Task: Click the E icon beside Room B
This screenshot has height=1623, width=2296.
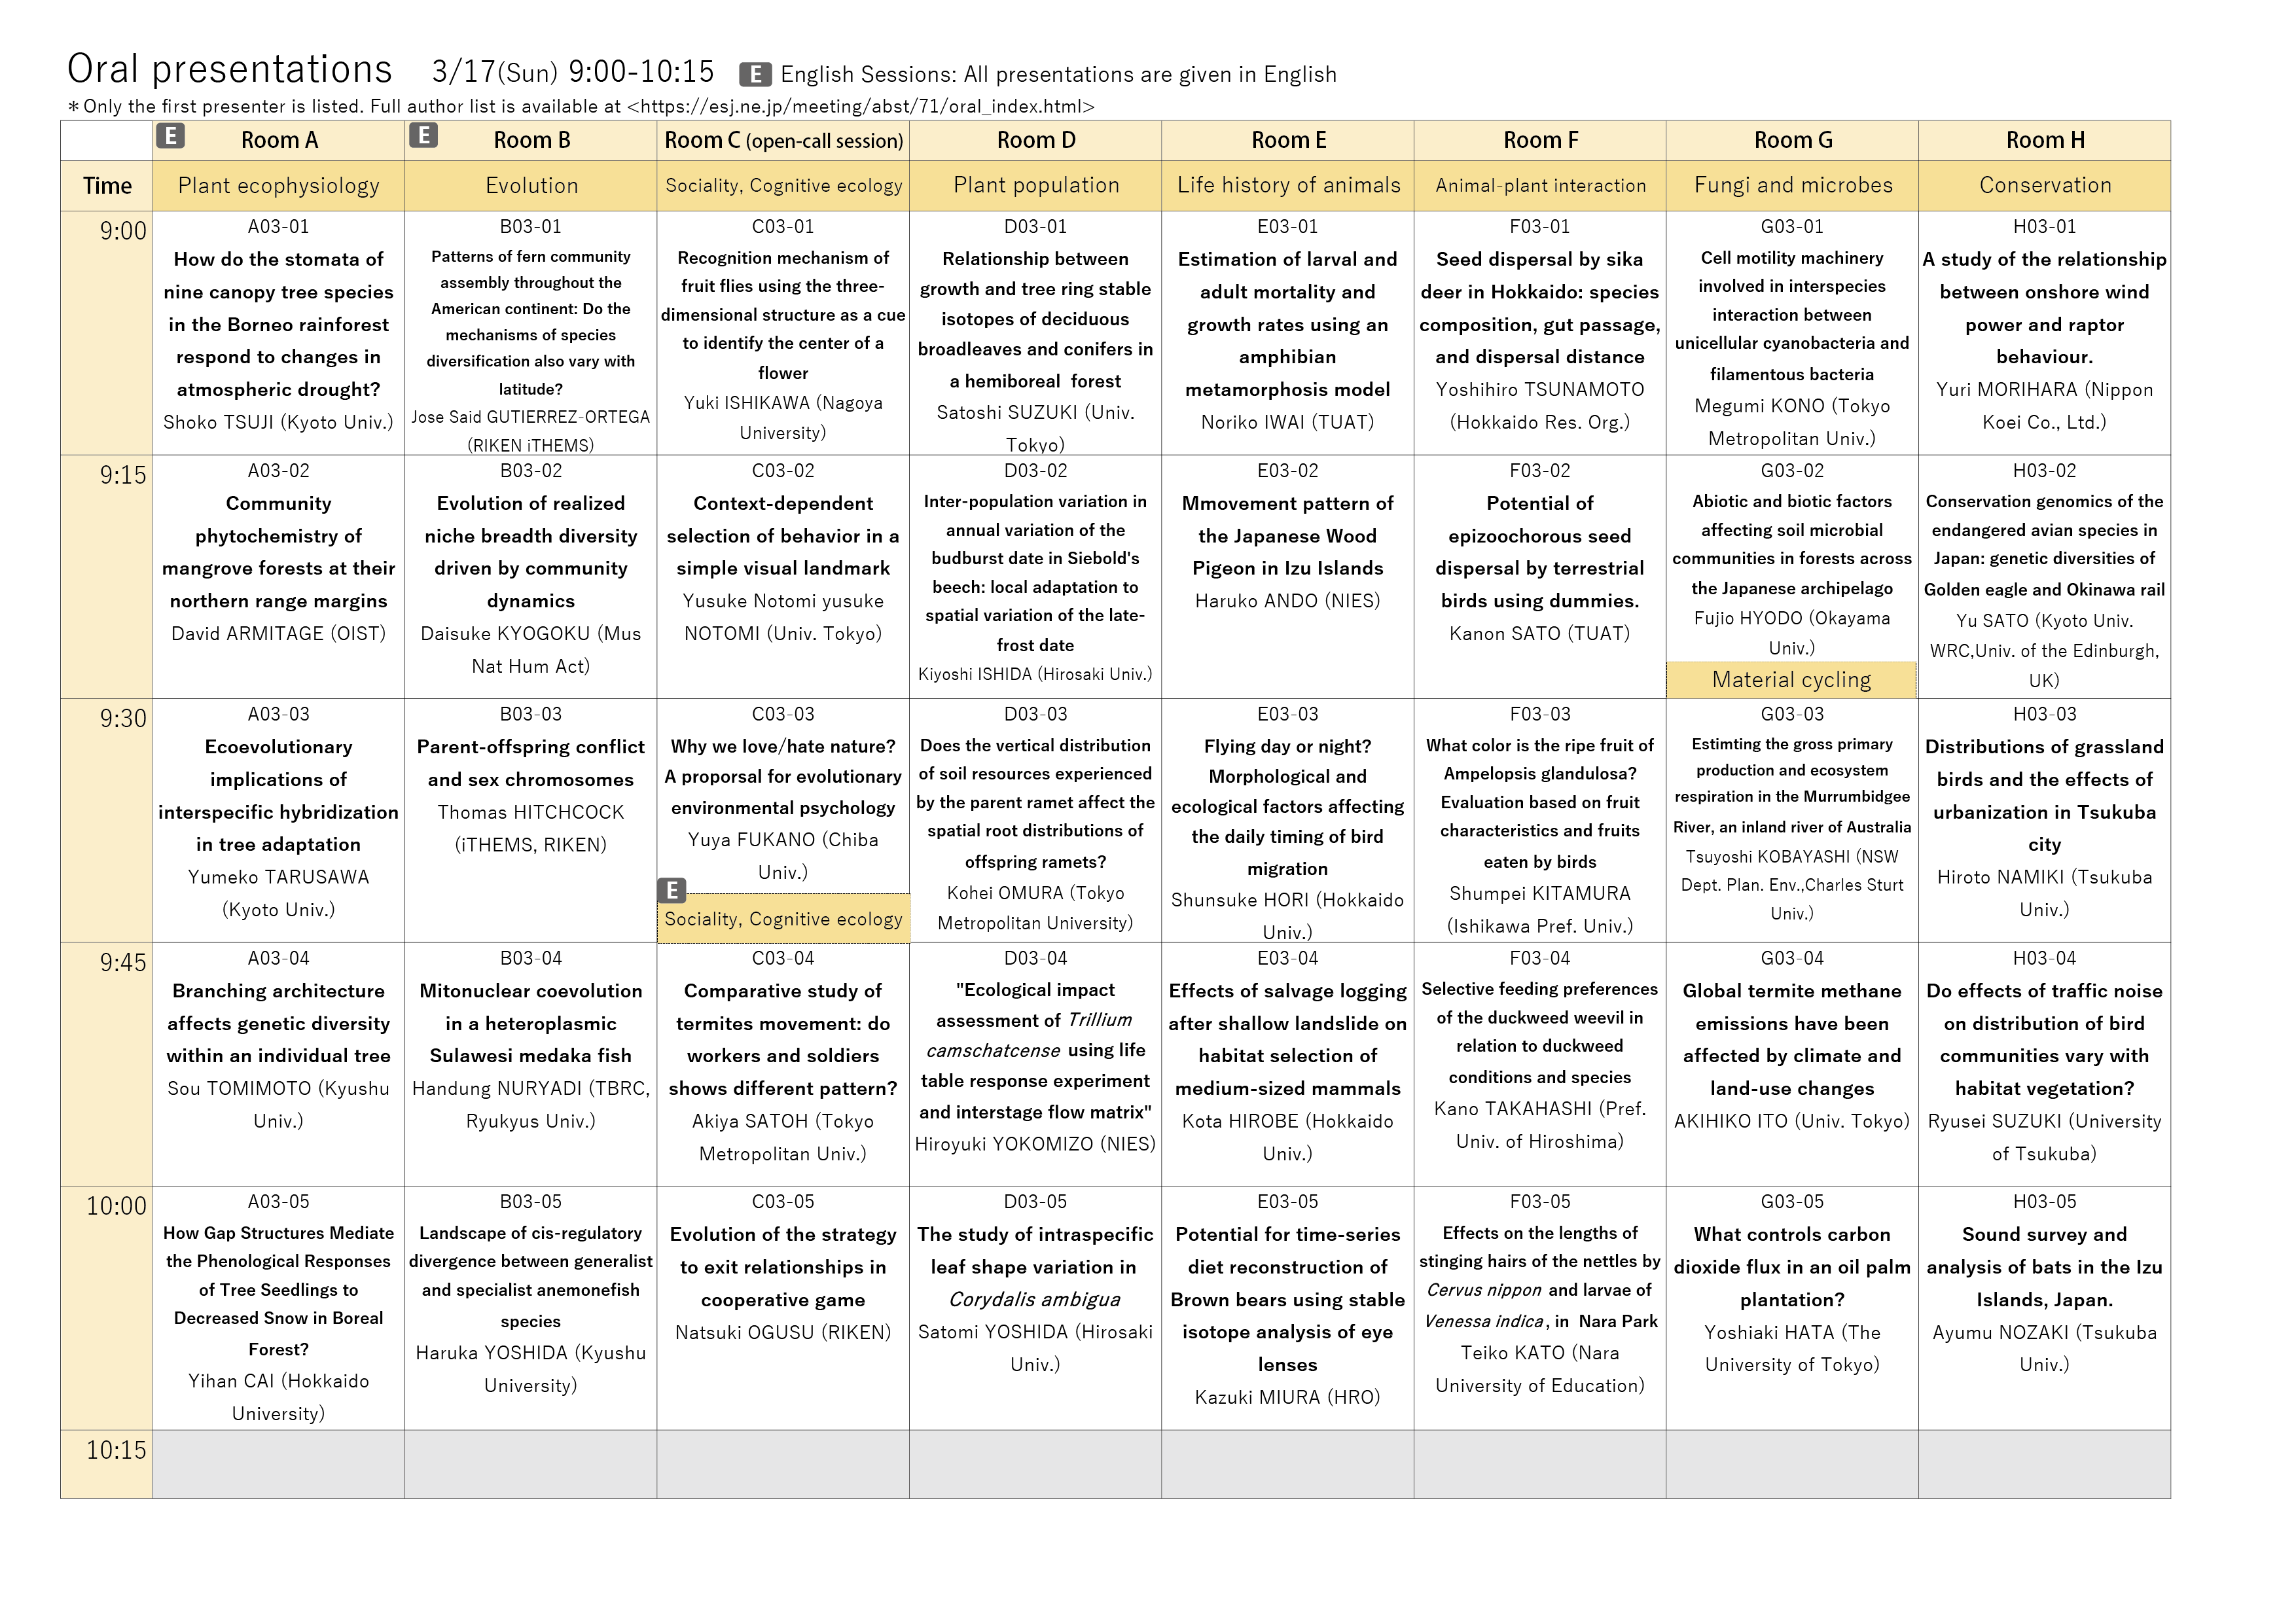Action: point(424,136)
